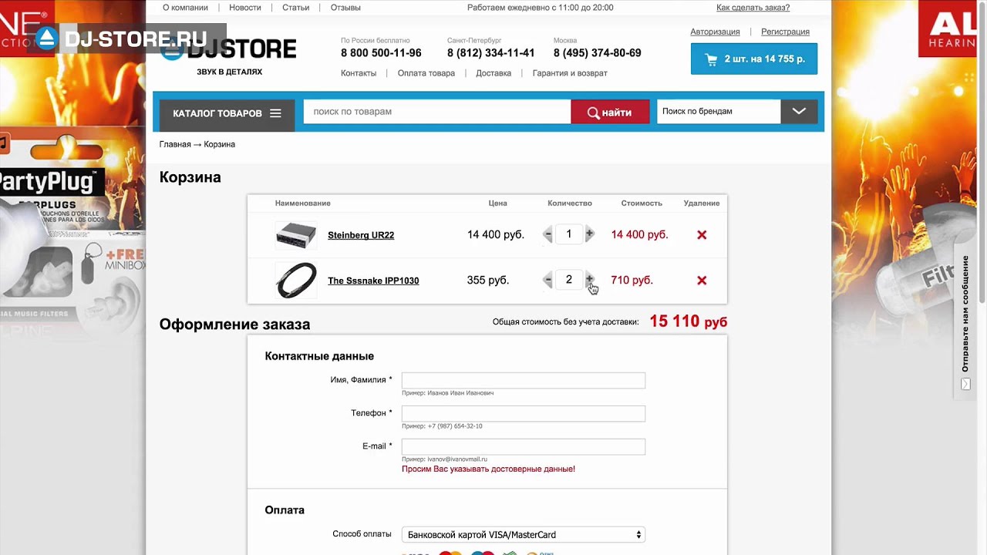Image resolution: width=987 pixels, height=555 pixels.
Task: Click the 710 руб. cost value
Action: (x=632, y=280)
